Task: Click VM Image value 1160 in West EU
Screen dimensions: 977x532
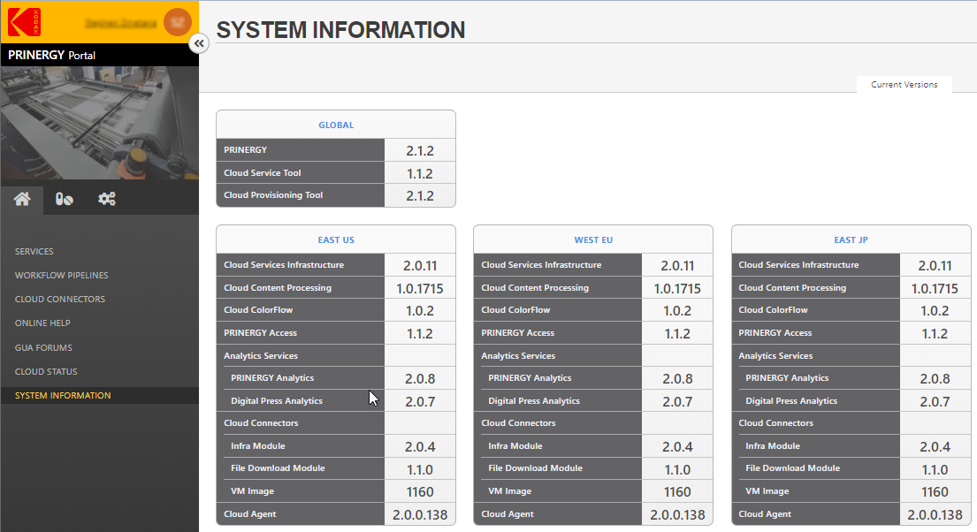Action: (x=677, y=492)
